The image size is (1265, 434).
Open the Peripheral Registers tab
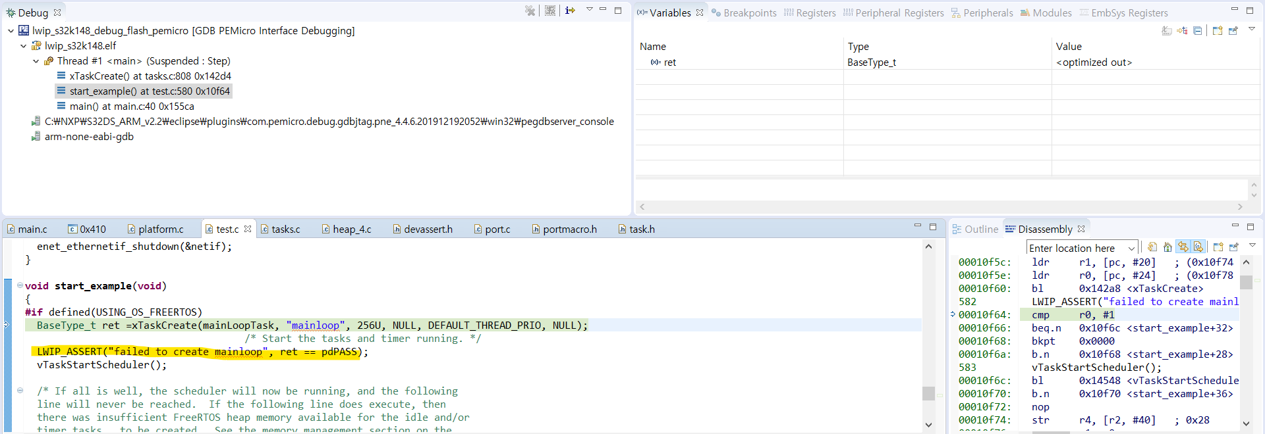[x=893, y=13]
